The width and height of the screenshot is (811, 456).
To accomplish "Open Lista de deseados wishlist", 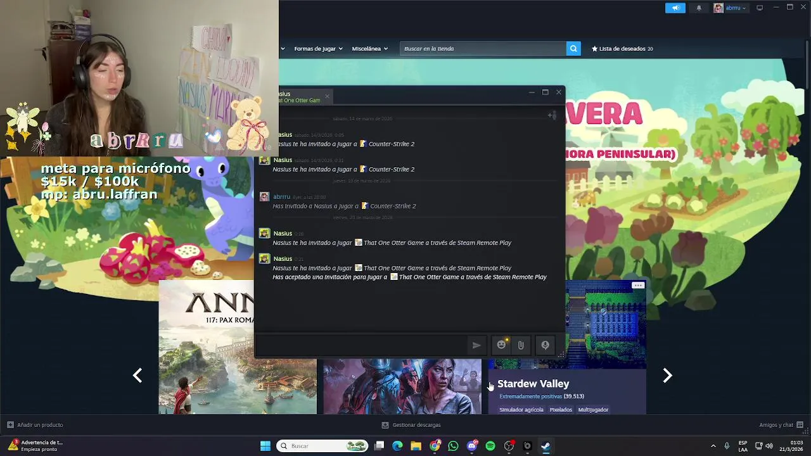I will pyautogui.click(x=622, y=49).
